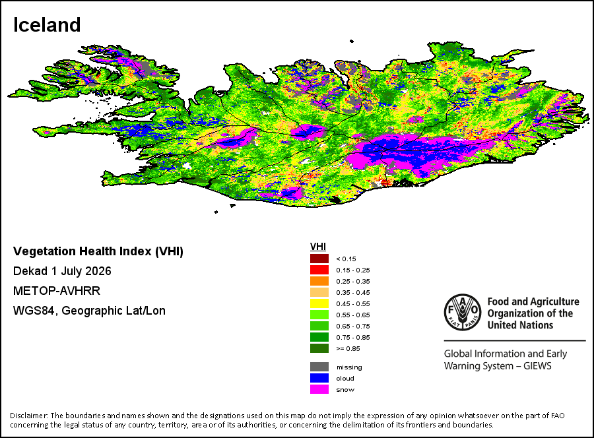The height and width of the screenshot is (438, 594).
Task: Select the dark green >= 0.85 swatch
Action: [319, 348]
